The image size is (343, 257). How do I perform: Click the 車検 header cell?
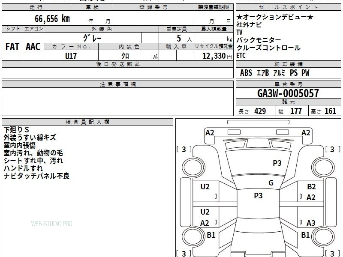coord(92,7)
